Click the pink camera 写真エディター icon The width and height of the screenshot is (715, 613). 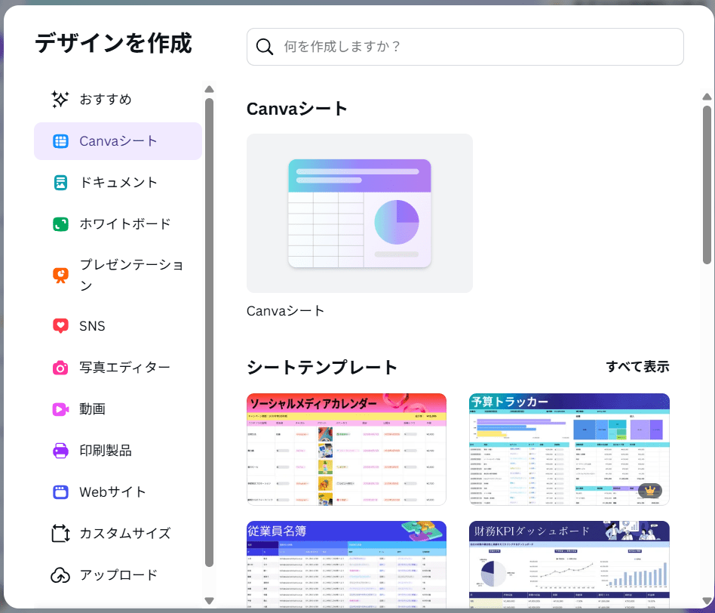(60, 368)
